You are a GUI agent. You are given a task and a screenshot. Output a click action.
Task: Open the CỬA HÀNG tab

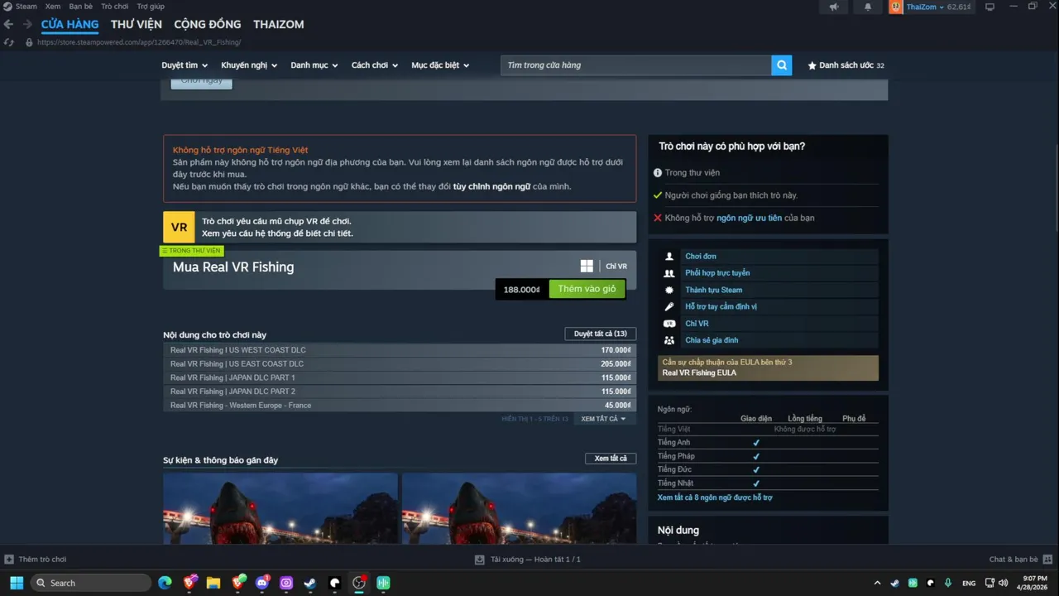[x=69, y=25]
